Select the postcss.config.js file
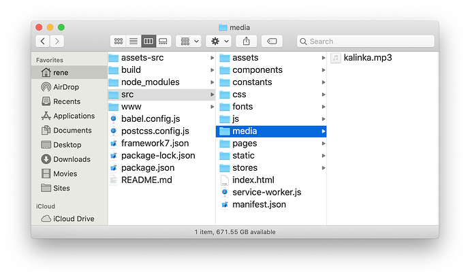The image size is (470, 279). coord(161,131)
